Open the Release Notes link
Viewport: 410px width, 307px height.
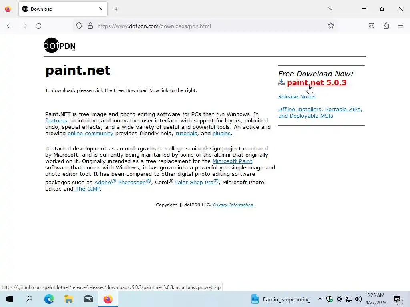tap(297, 97)
